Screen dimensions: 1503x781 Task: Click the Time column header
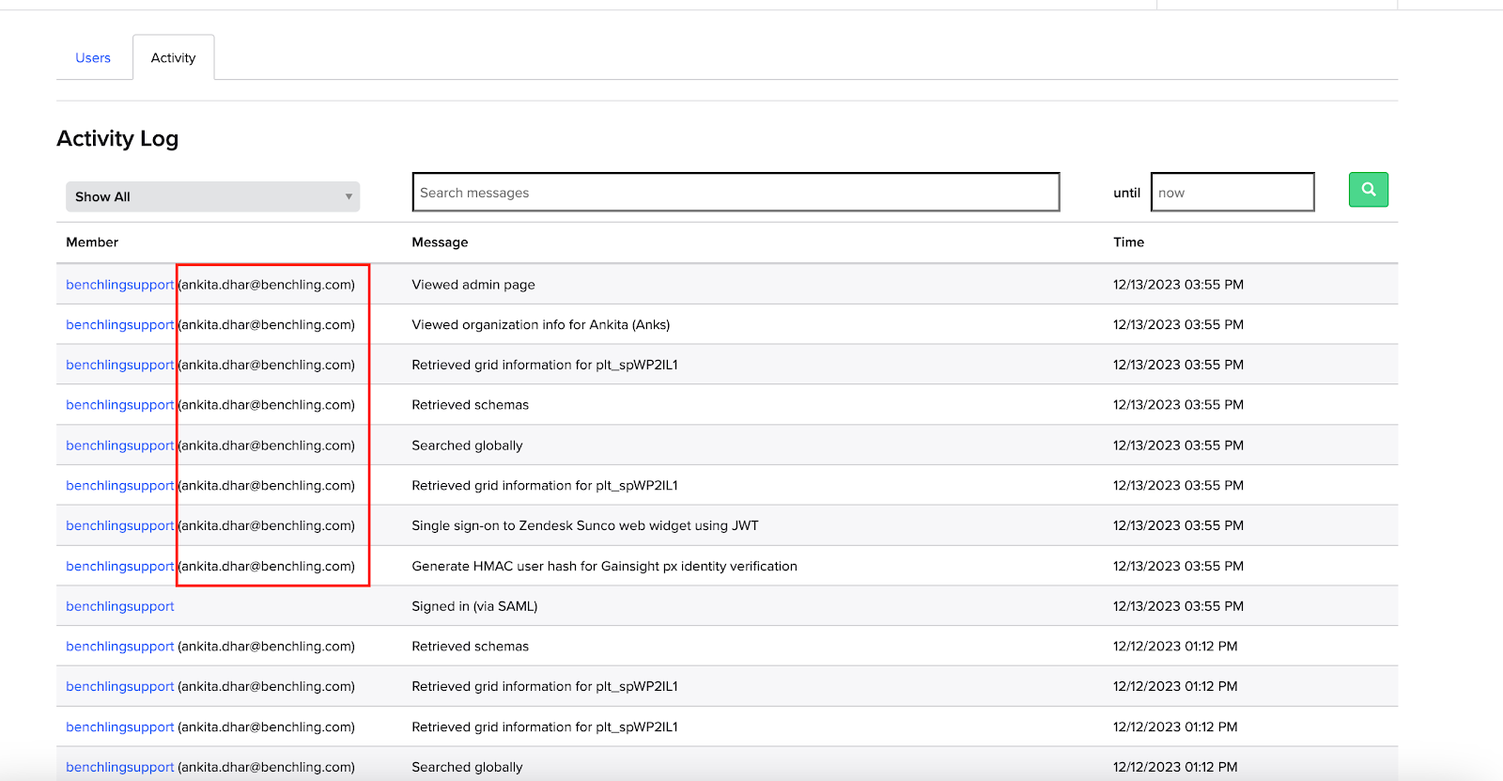point(1128,242)
